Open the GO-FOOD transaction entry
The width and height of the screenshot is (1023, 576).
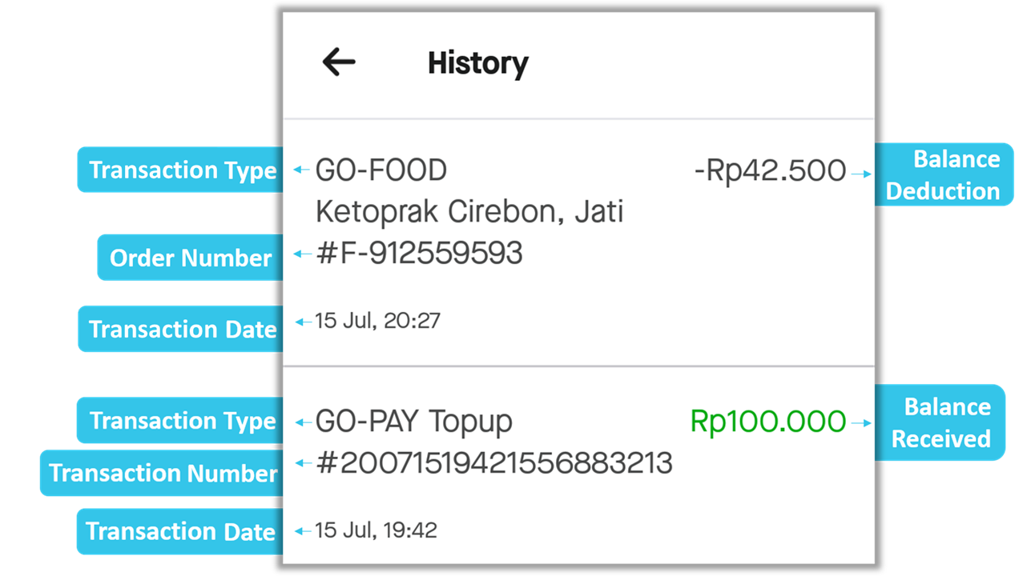coord(381,170)
